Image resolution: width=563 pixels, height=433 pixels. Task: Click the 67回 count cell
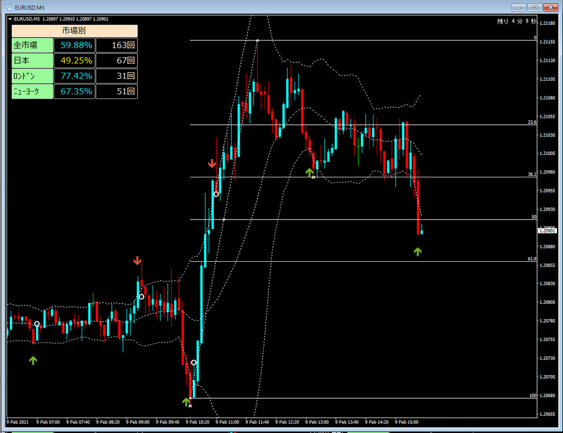click(x=117, y=61)
